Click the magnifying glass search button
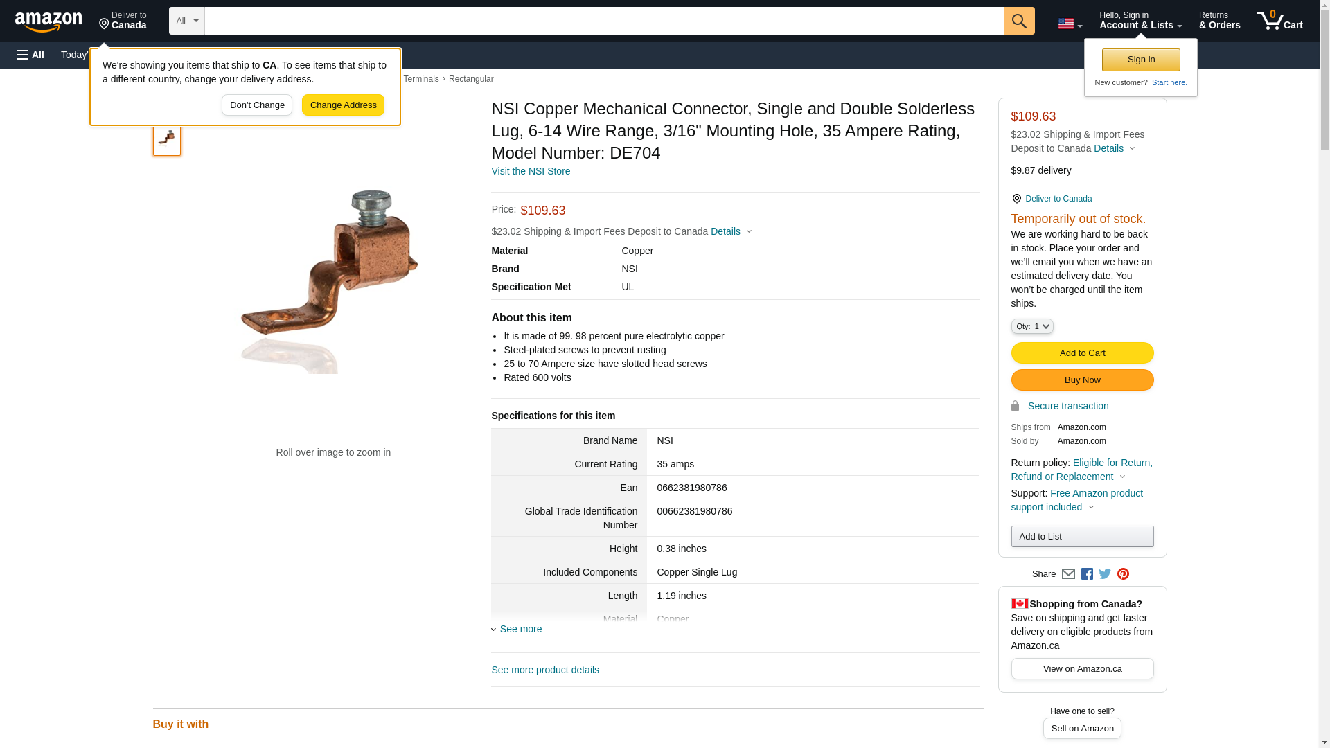Screen dimensions: 1330x748 (1018, 21)
